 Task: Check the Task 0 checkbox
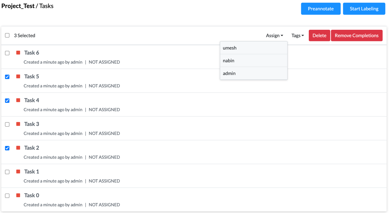pos(7,196)
